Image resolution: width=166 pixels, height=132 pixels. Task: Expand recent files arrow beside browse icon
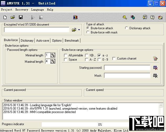click(79, 30)
